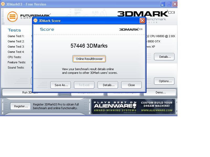Click the "Game Test 4:" label
Screen dimensions: 210x157
coord(16,52)
